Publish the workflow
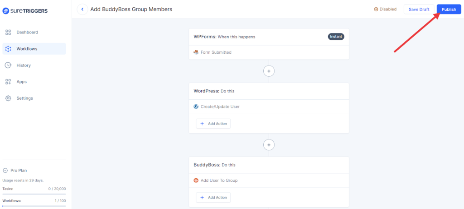This screenshot has width=464, height=209. (x=448, y=9)
